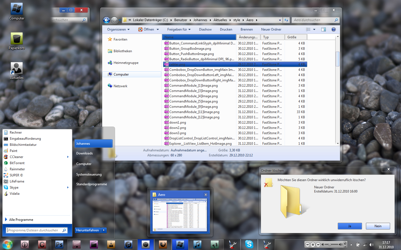Confirm deletion with the Ja button

(350, 226)
